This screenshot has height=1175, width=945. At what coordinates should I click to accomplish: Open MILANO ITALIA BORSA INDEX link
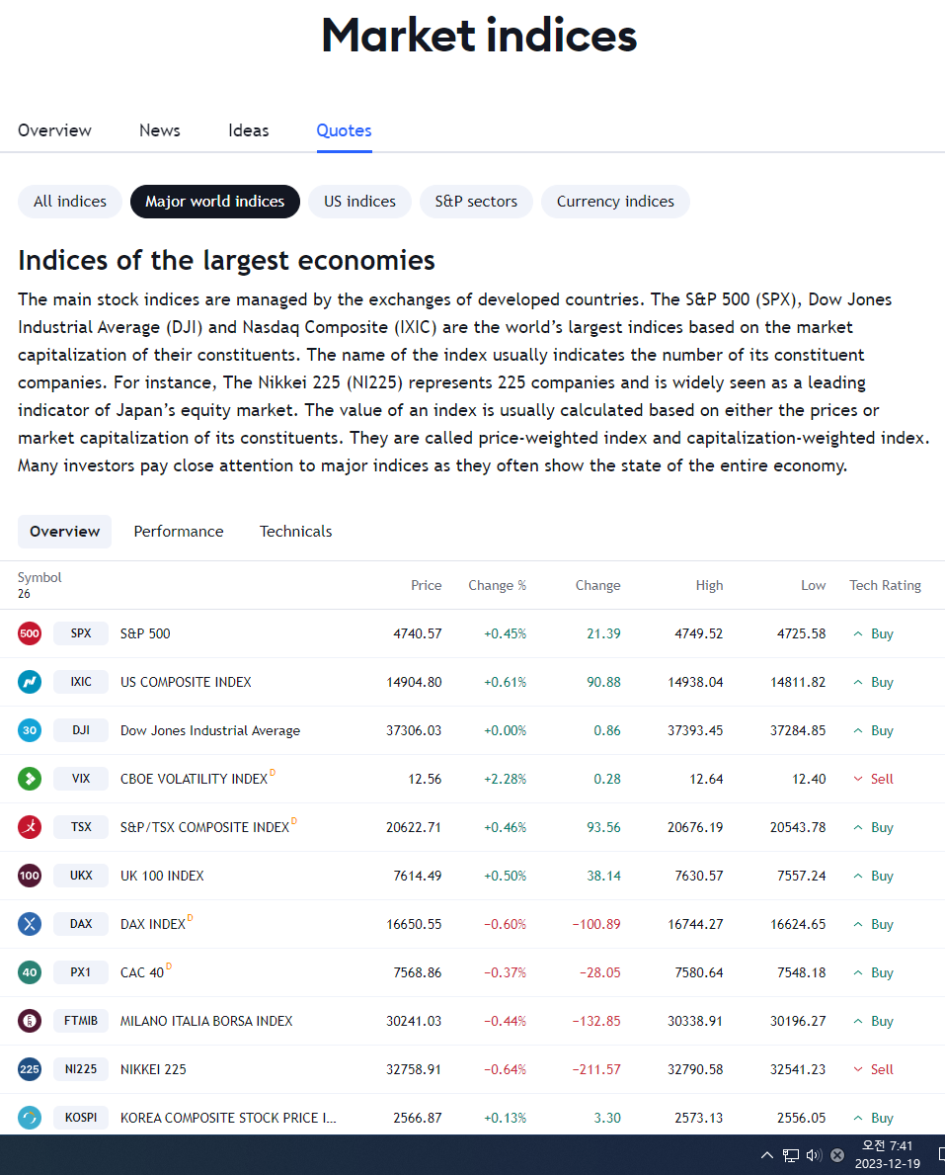(206, 1021)
